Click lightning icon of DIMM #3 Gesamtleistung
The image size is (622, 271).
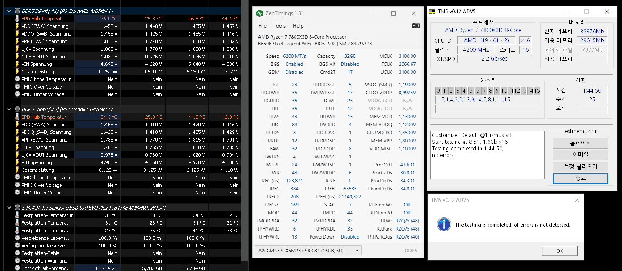pos(17,170)
